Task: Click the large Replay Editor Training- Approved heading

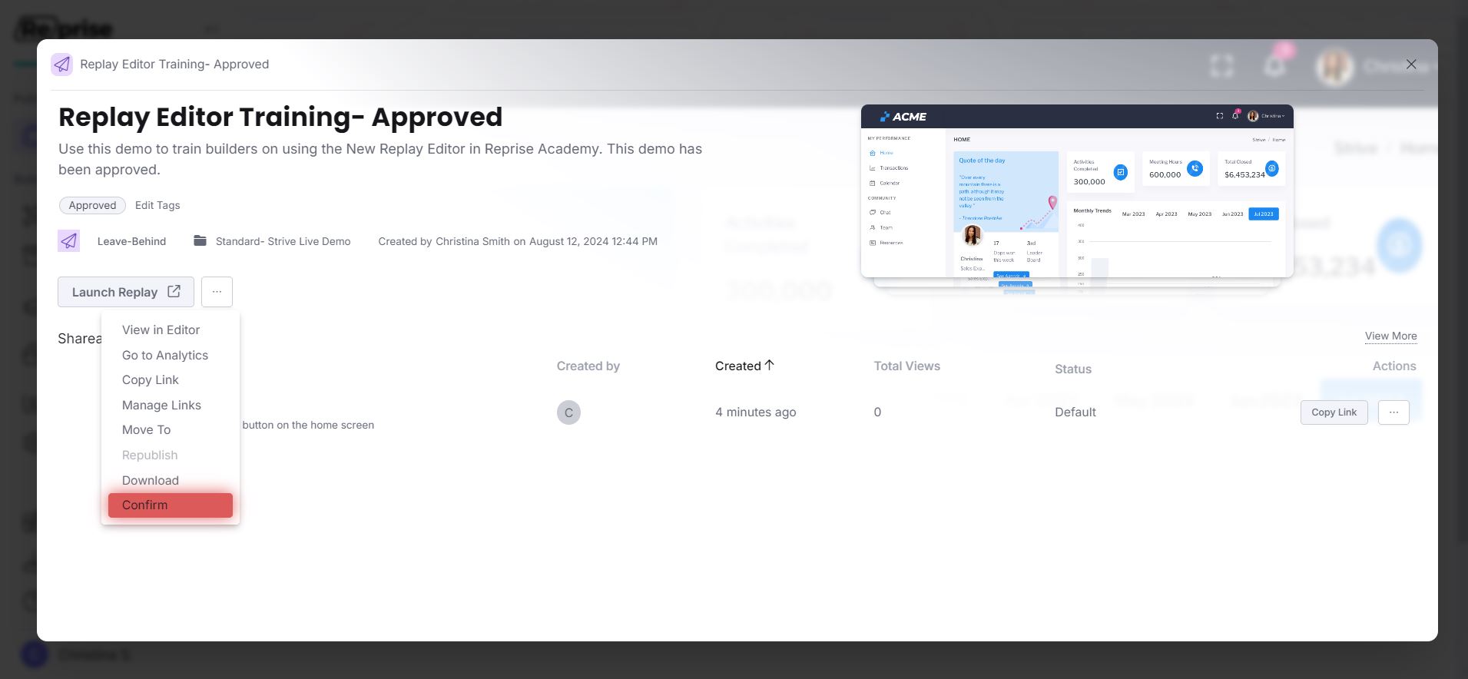Action: (x=280, y=117)
